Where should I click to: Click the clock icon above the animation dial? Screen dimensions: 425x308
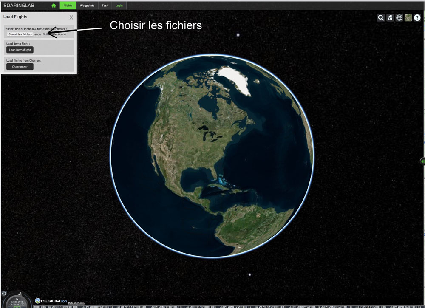coord(4,294)
